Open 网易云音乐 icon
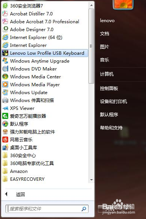Viewport: 146px width, 219px height. coord(5,139)
